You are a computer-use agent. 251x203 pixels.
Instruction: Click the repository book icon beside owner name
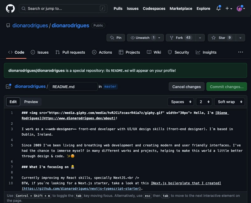8,25
